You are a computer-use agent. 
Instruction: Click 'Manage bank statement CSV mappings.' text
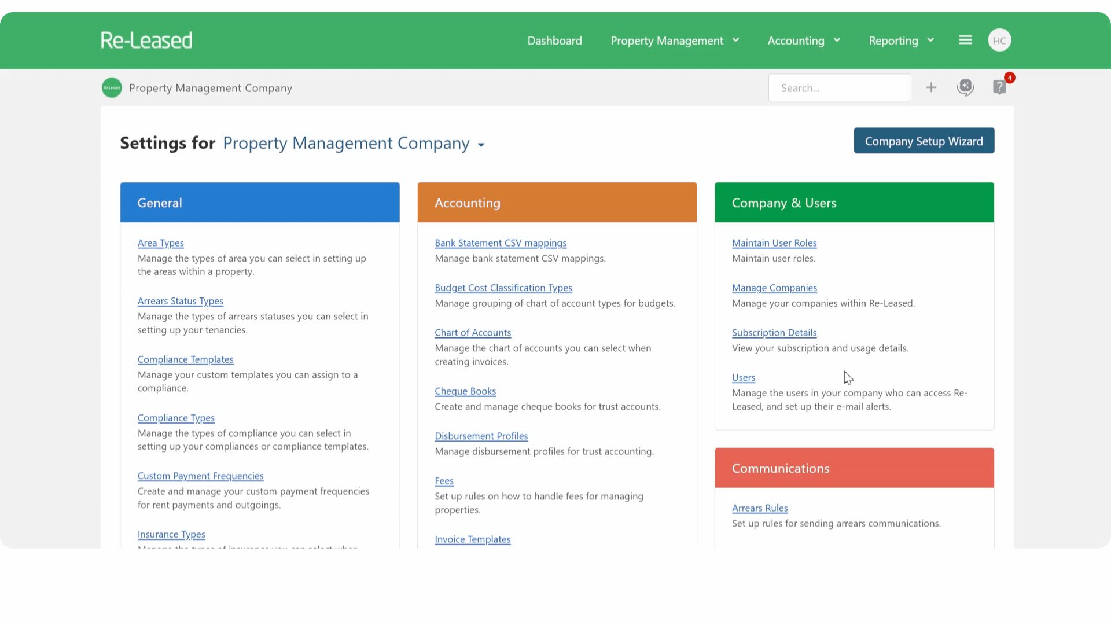pyautogui.click(x=520, y=258)
